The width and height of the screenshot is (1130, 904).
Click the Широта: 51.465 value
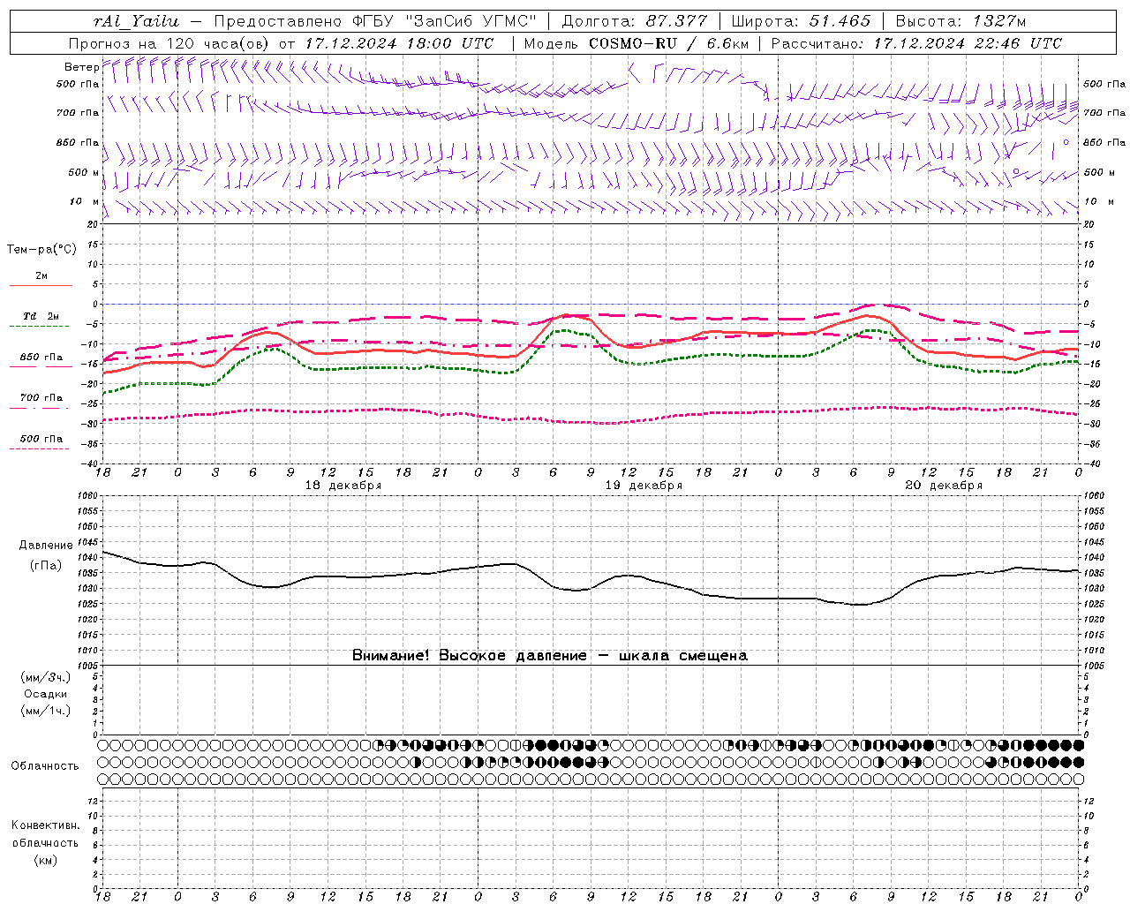click(x=801, y=21)
